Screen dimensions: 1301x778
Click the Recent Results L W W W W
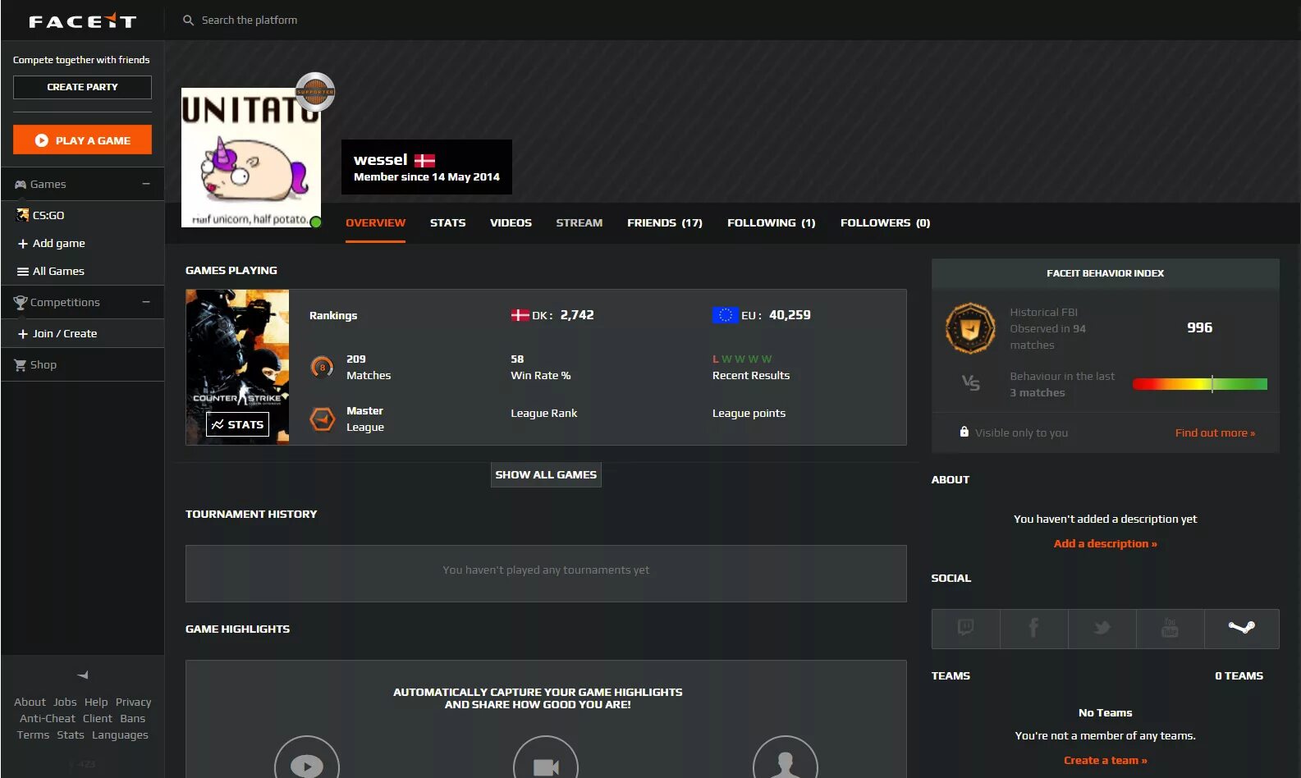coord(742,359)
